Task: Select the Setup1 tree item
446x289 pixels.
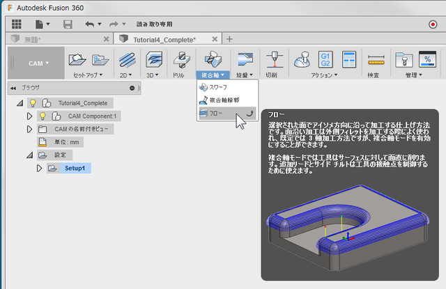Action: coord(75,169)
